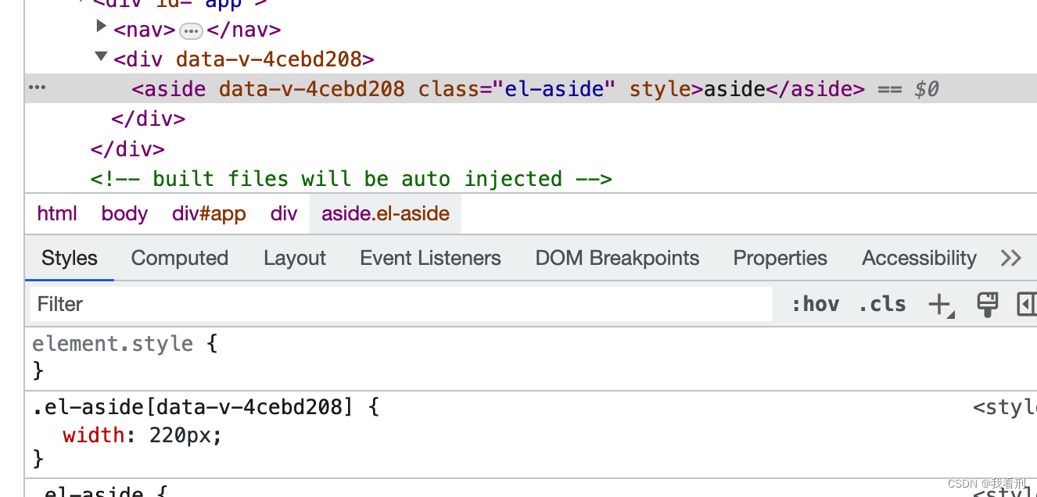Show more tabs with the double chevron
Image resolution: width=1037 pixels, height=497 pixels.
tap(1011, 259)
